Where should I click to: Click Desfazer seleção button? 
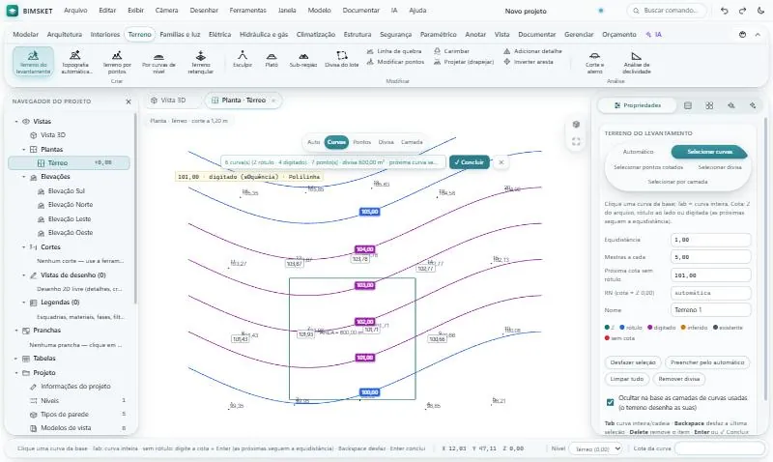[633, 362]
